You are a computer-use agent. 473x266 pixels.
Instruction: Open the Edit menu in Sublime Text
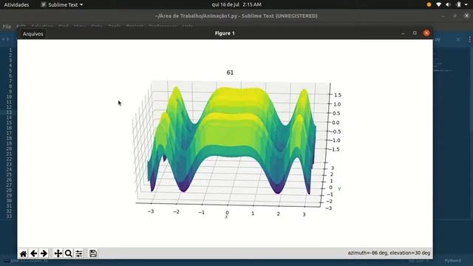pos(21,27)
